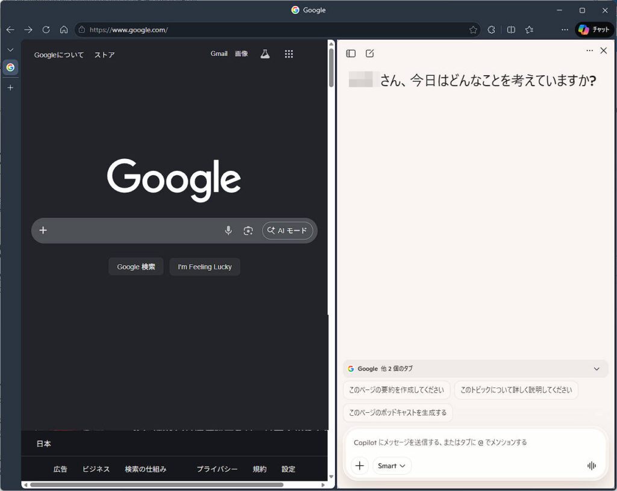Click Copilot attachment plus button
The height and width of the screenshot is (491, 617).
(x=360, y=466)
